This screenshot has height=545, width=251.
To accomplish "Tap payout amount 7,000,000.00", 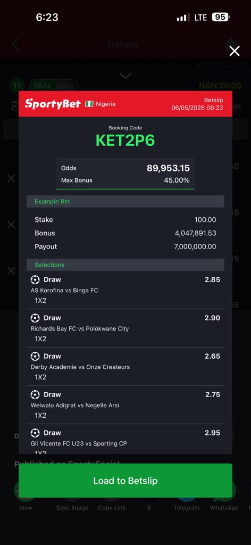I will pos(195,246).
